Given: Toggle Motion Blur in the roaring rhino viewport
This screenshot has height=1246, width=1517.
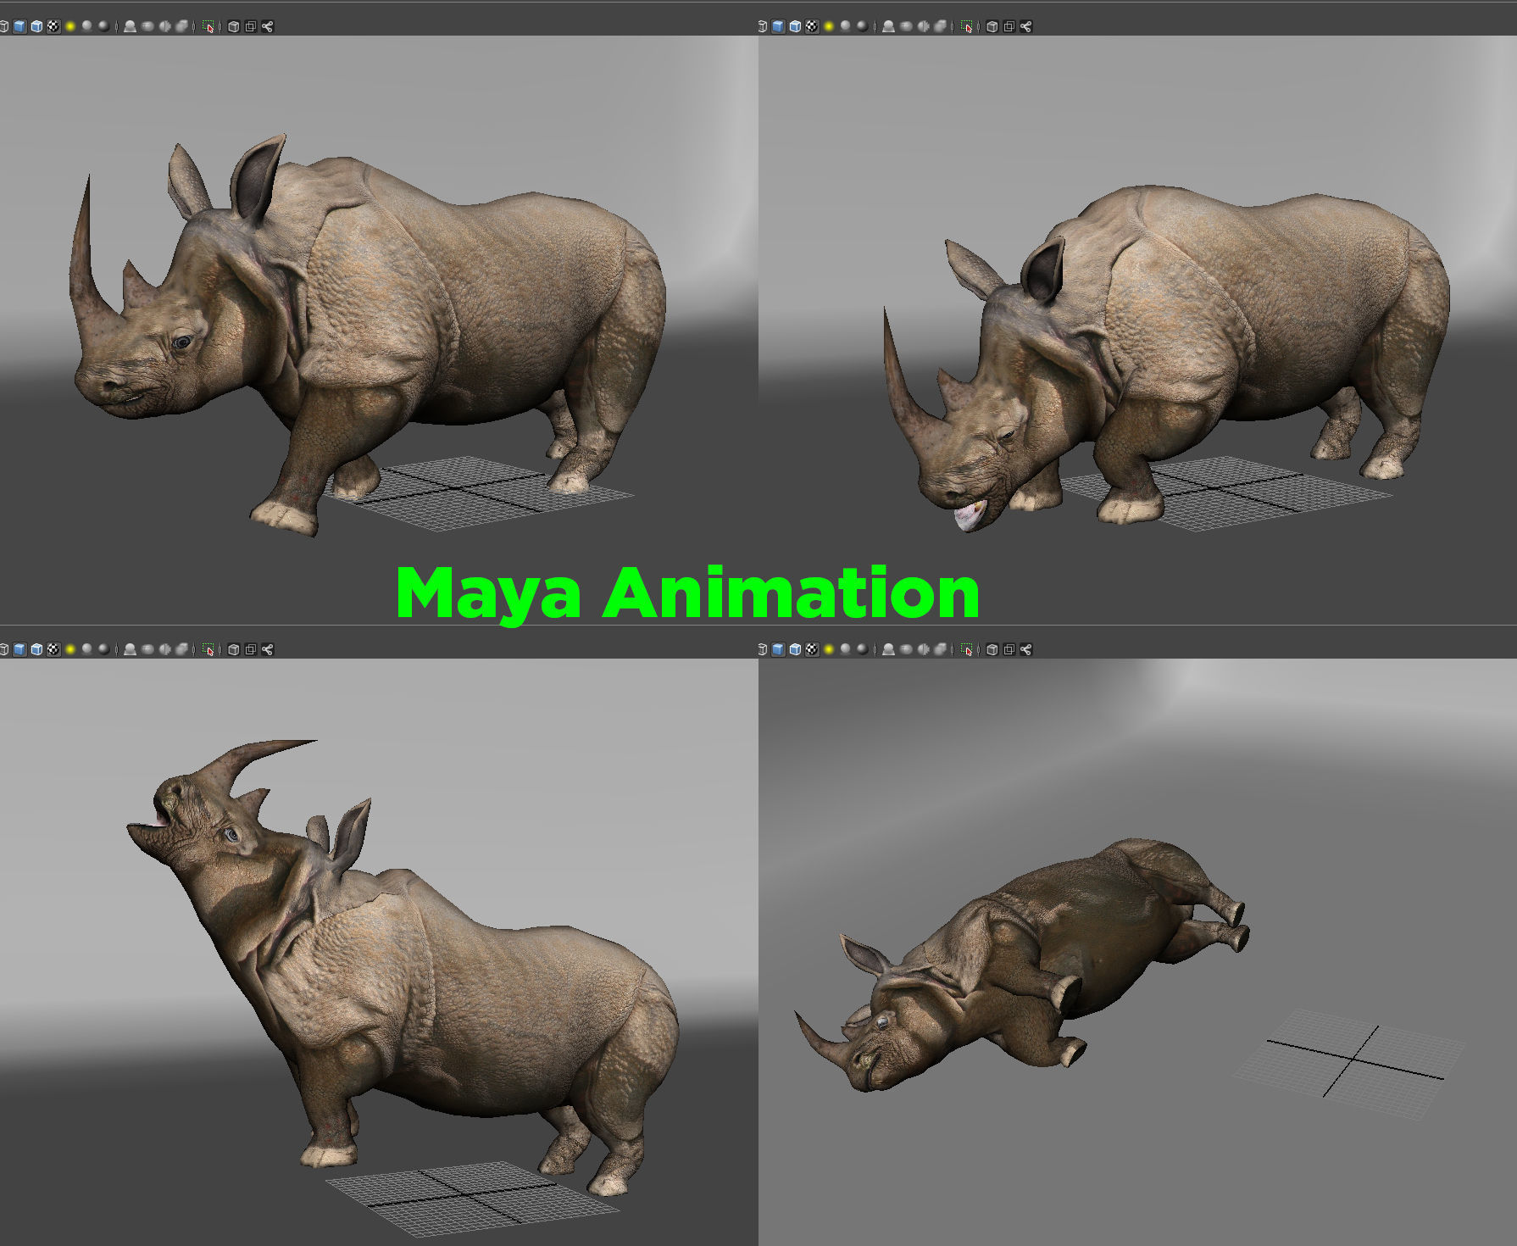Looking at the screenshot, I should tap(147, 649).
